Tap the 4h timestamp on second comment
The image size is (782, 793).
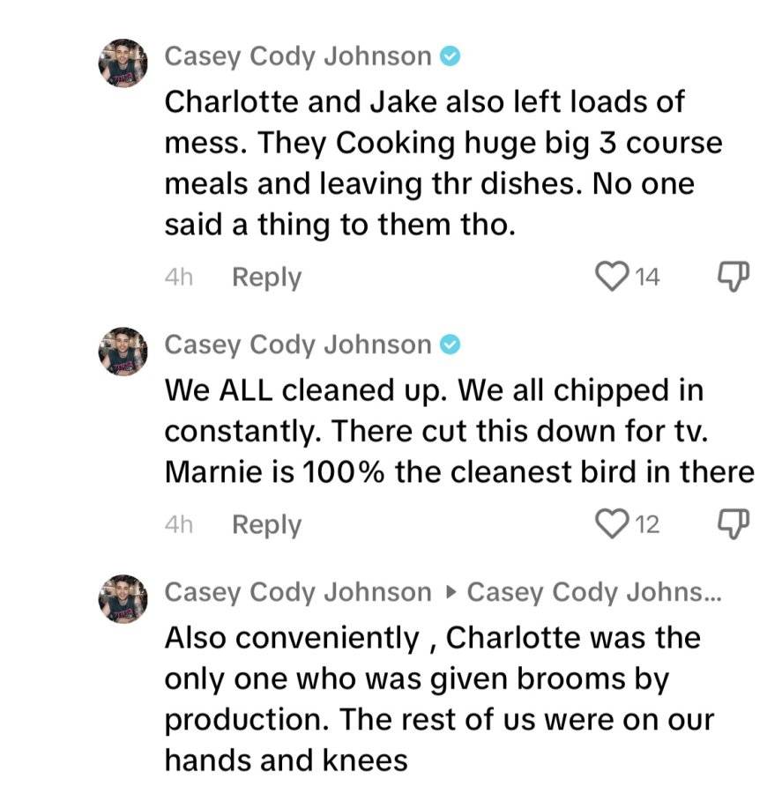pyautogui.click(x=179, y=524)
